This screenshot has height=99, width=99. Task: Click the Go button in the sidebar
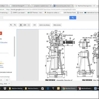7,80
